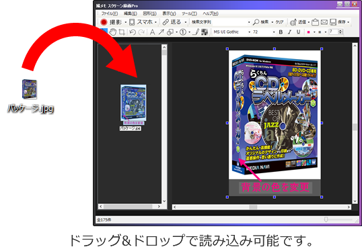The height and width of the screenshot is (247, 362).
Task: Toggle underline text formatting
Action: tap(298, 32)
